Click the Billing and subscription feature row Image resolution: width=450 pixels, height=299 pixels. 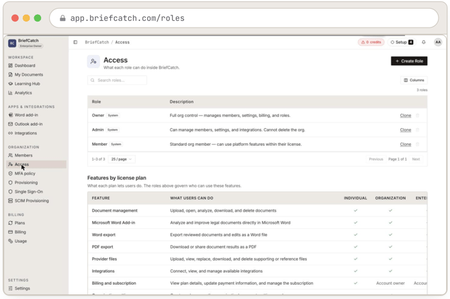(257, 283)
